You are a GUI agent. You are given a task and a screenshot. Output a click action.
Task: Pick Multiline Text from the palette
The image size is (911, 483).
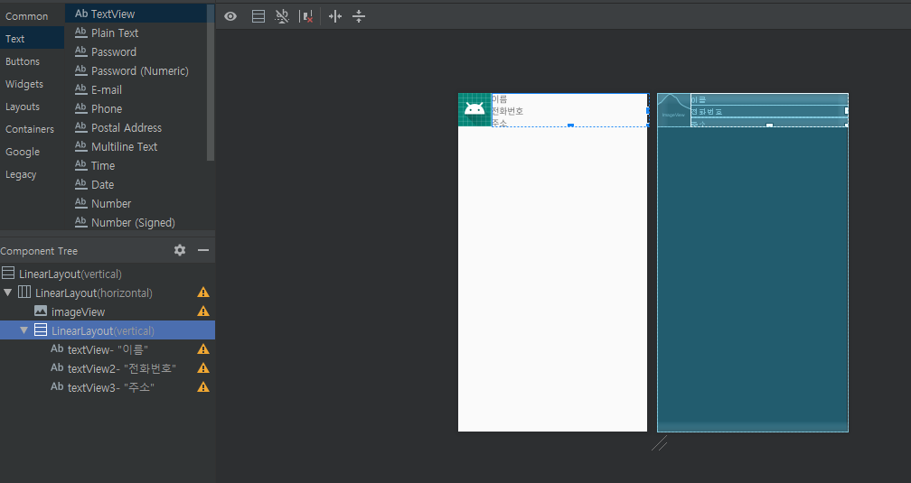click(x=136, y=147)
